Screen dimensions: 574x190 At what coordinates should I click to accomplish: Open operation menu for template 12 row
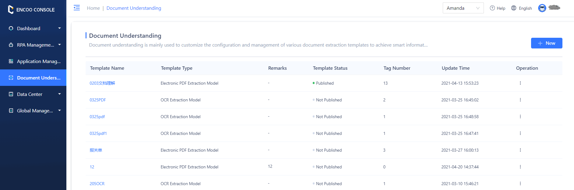[520, 167]
